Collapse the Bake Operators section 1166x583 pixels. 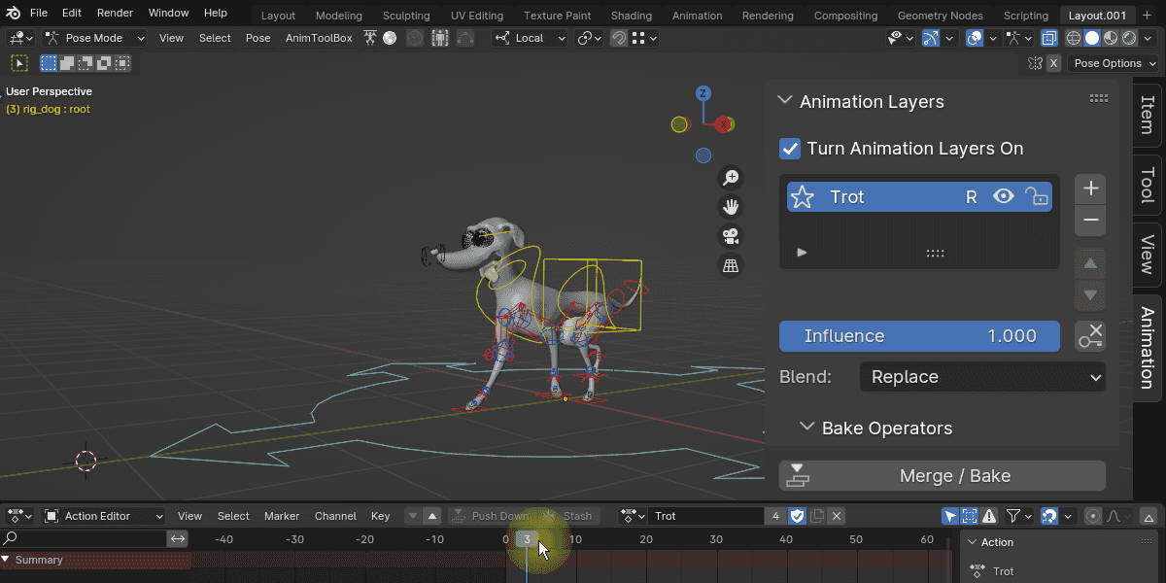pyautogui.click(x=806, y=428)
